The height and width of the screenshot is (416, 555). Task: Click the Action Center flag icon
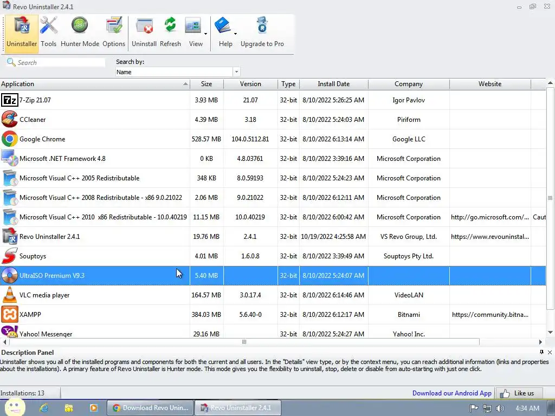click(x=474, y=408)
